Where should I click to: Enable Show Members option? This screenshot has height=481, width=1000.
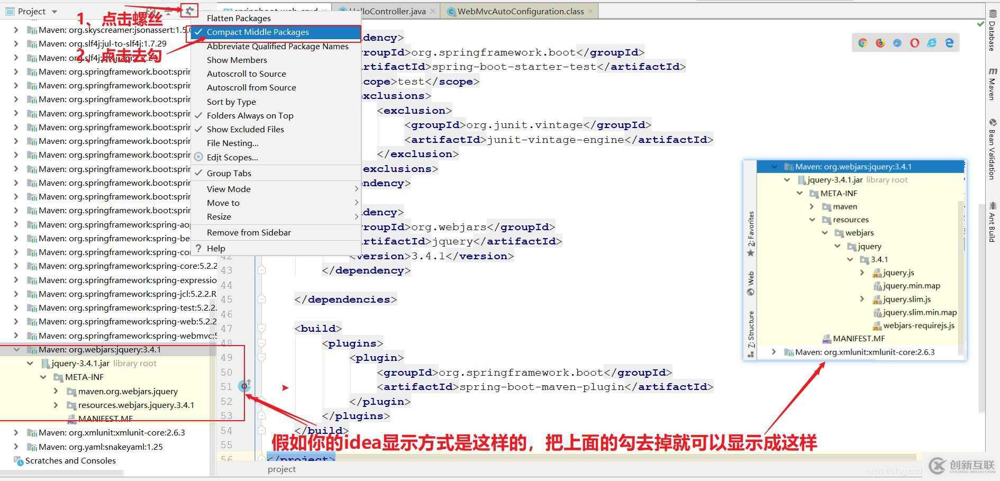[276, 60]
